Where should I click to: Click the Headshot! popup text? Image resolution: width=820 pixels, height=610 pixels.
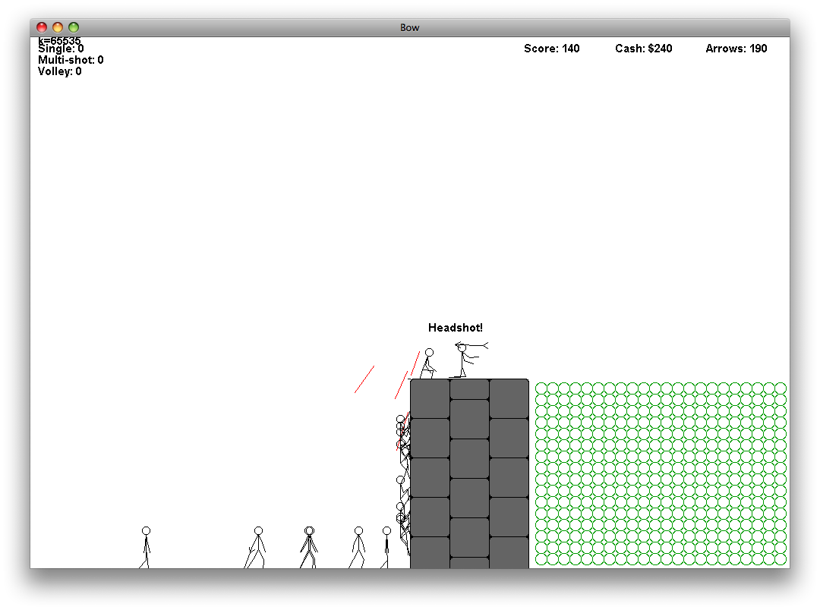(455, 328)
